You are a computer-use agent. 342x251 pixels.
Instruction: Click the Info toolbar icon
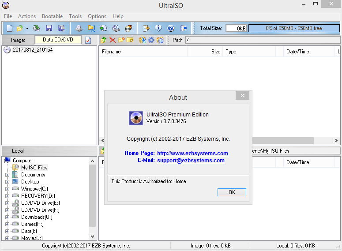pyautogui.click(x=158, y=28)
